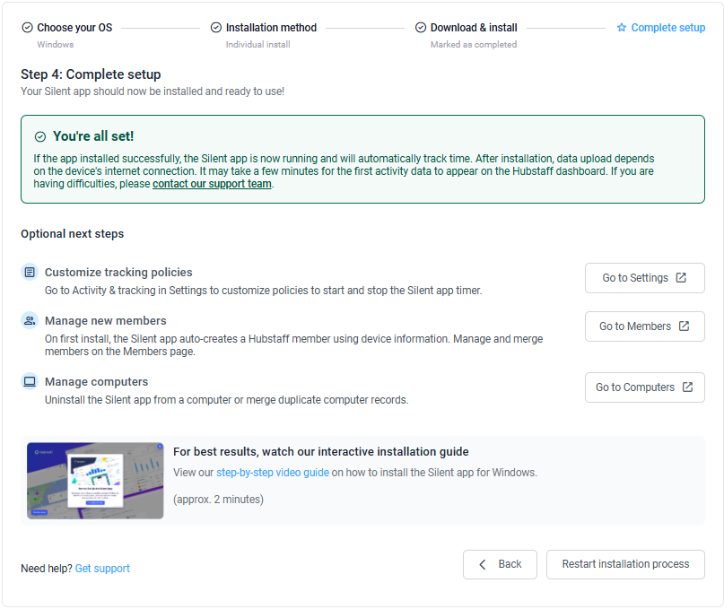Click the external link icon in Go to Members
This screenshot has height=609, width=724.
(684, 326)
